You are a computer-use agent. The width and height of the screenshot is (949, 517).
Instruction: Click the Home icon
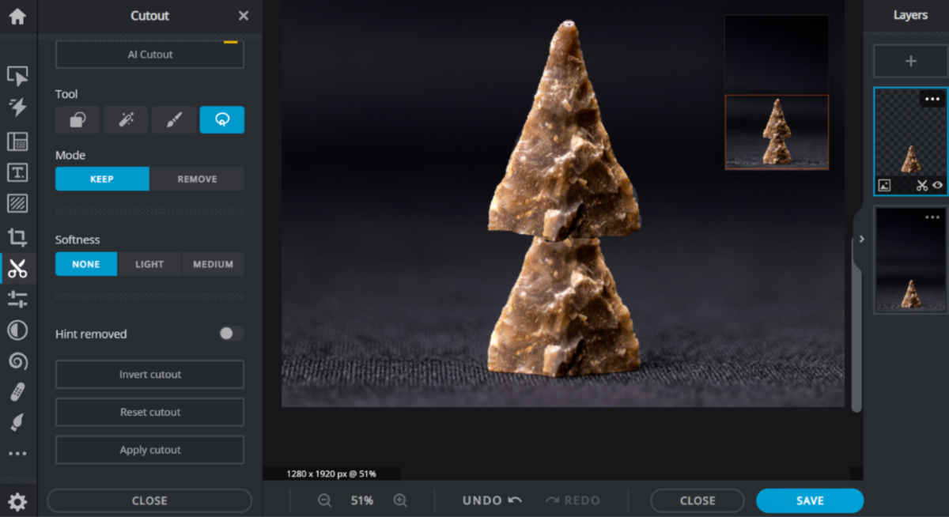coord(17,16)
